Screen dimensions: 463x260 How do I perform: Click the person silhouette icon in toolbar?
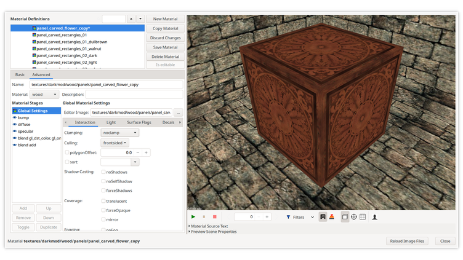pyautogui.click(x=374, y=217)
